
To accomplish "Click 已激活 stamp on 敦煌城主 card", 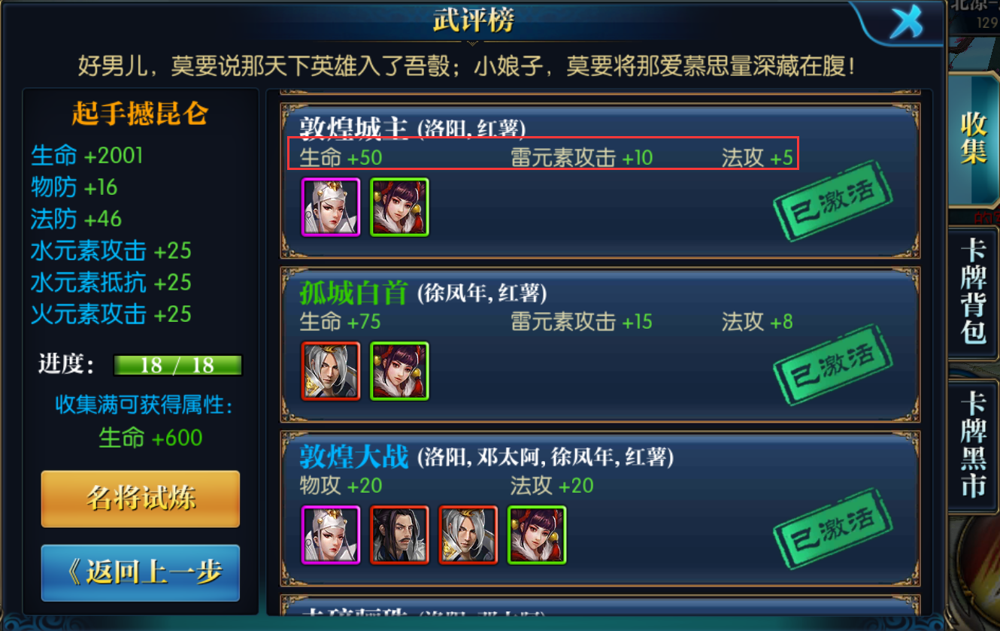I will (834, 201).
